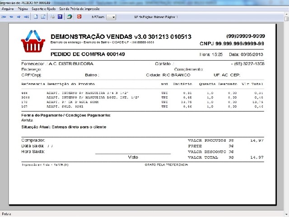This screenshot has width=289, height=217.
Task: Open the Página menu
Action: pos(23,9)
